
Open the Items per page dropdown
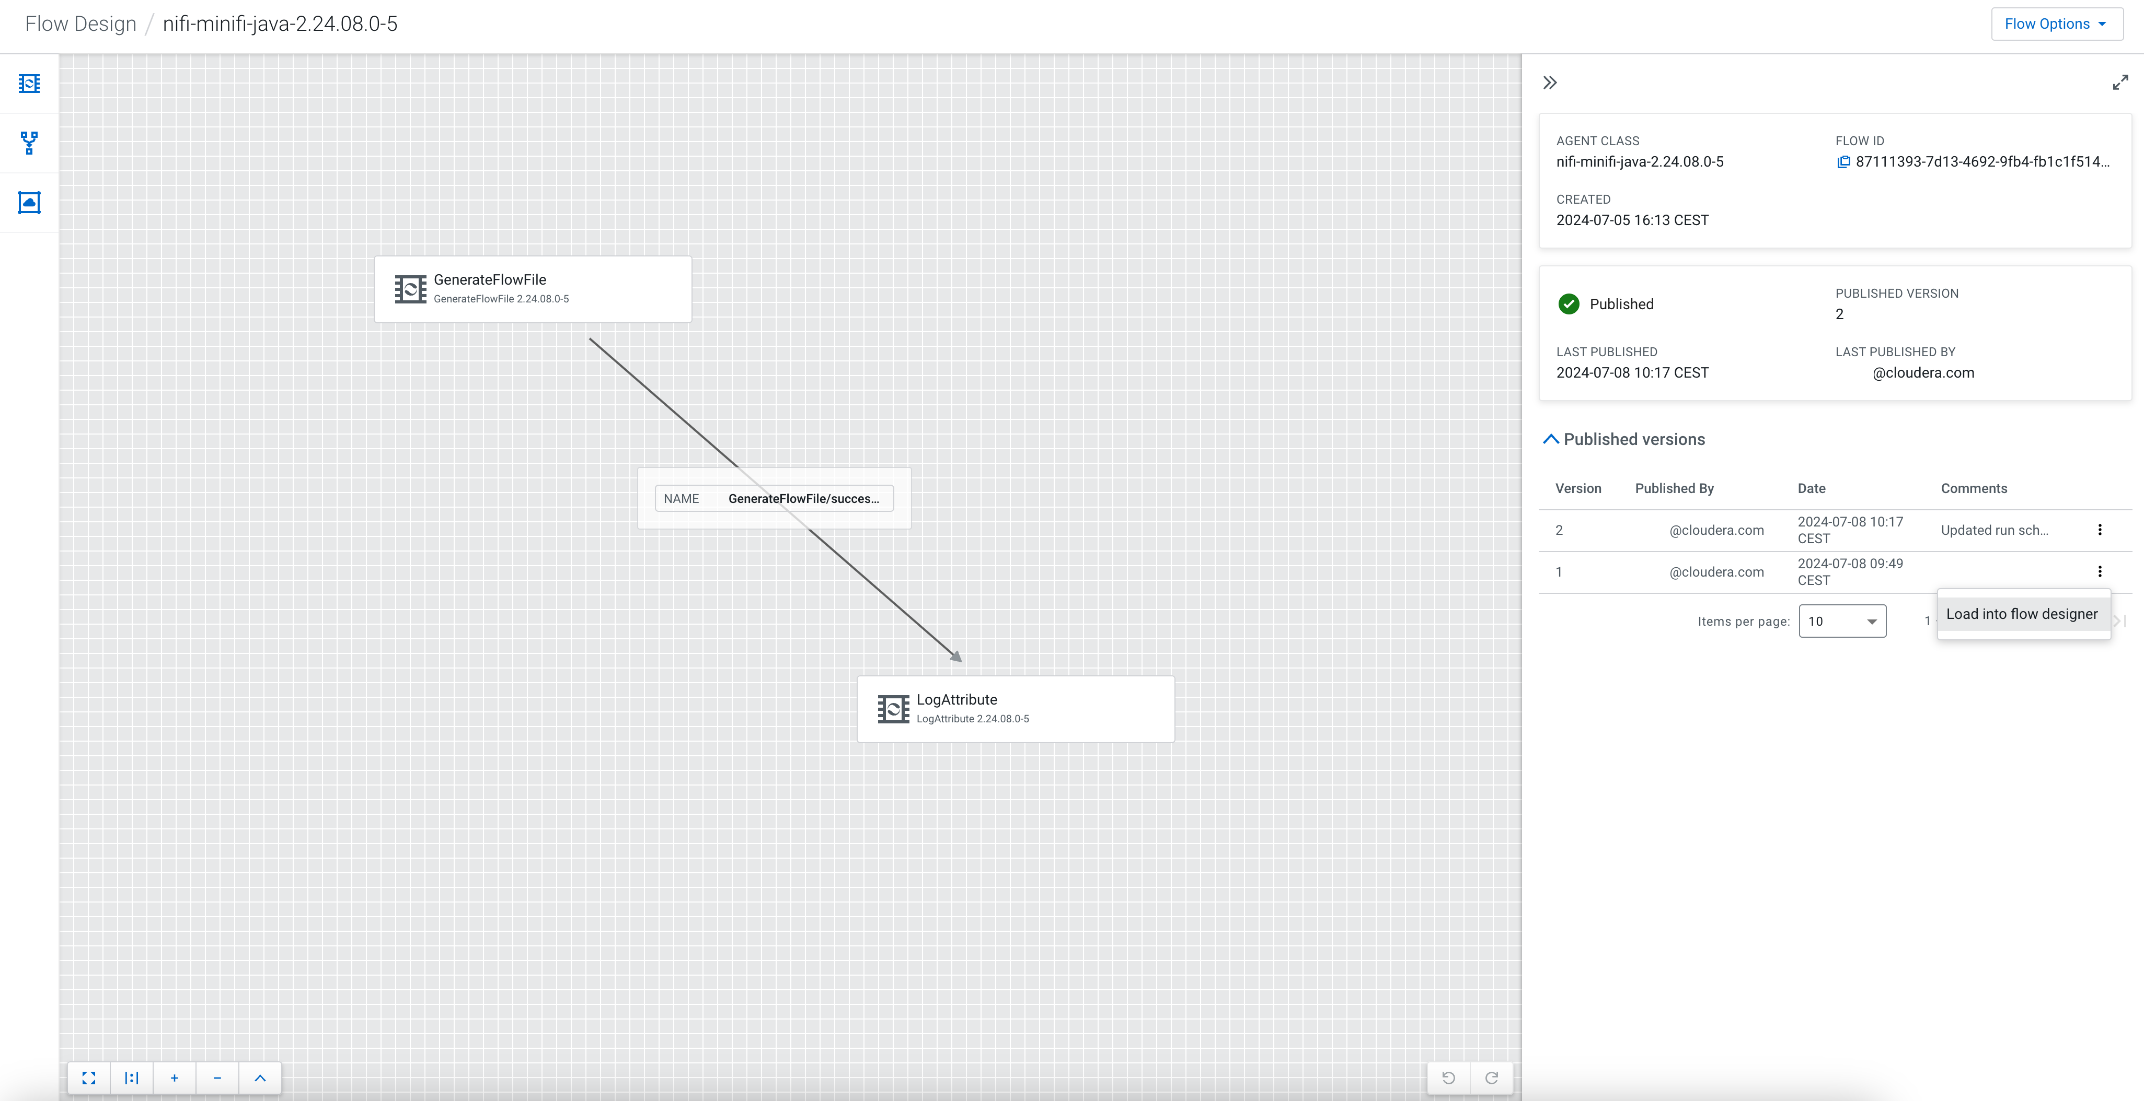pyautogui.click(x=1842, y=620)
